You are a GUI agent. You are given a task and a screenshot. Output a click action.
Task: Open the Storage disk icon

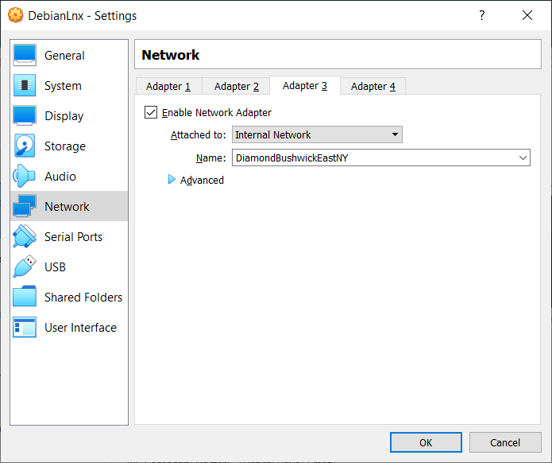click(x=25, y=146)
